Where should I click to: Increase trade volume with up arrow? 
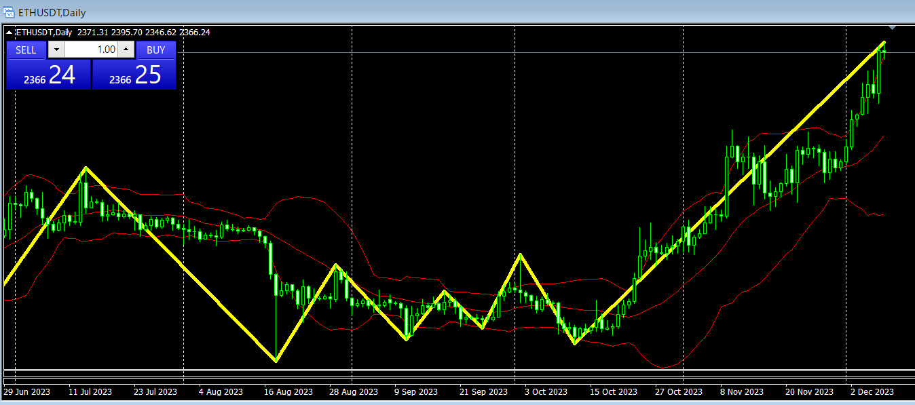point(127,50)
